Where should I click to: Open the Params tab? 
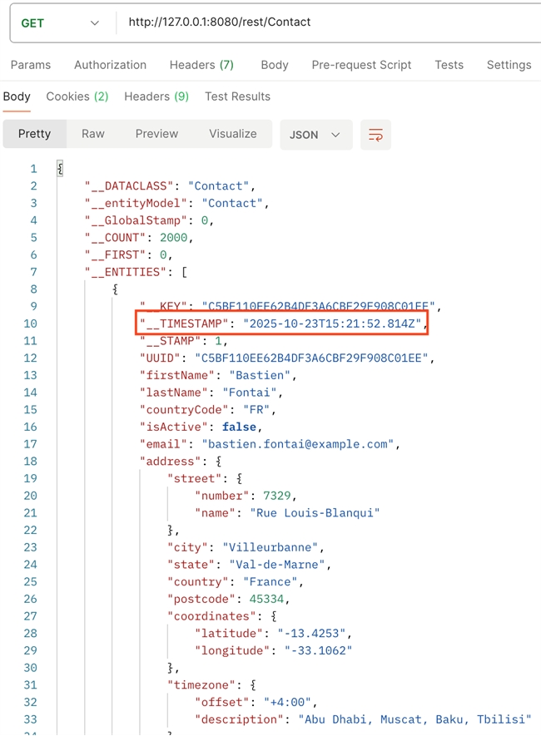coord(31,65)
